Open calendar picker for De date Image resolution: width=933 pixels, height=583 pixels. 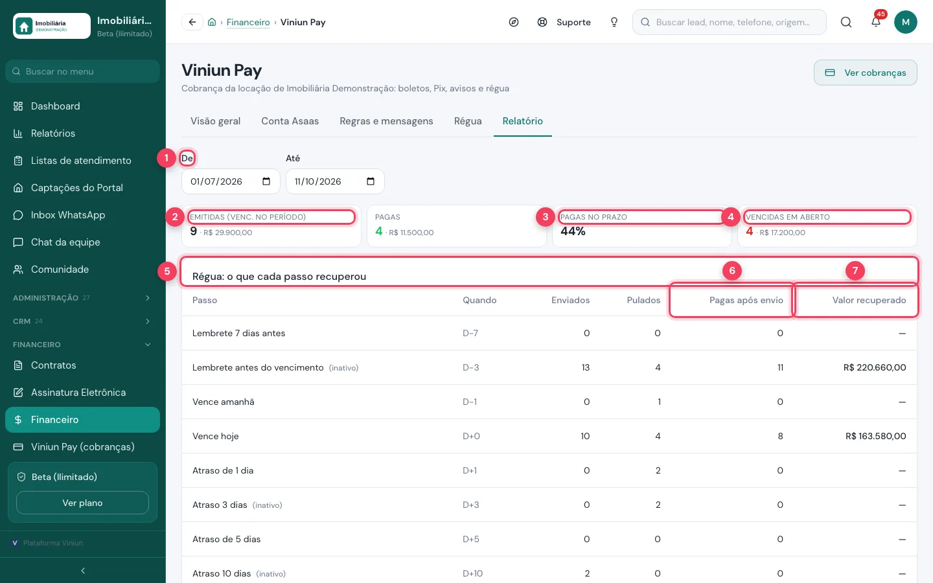(266, 181)
